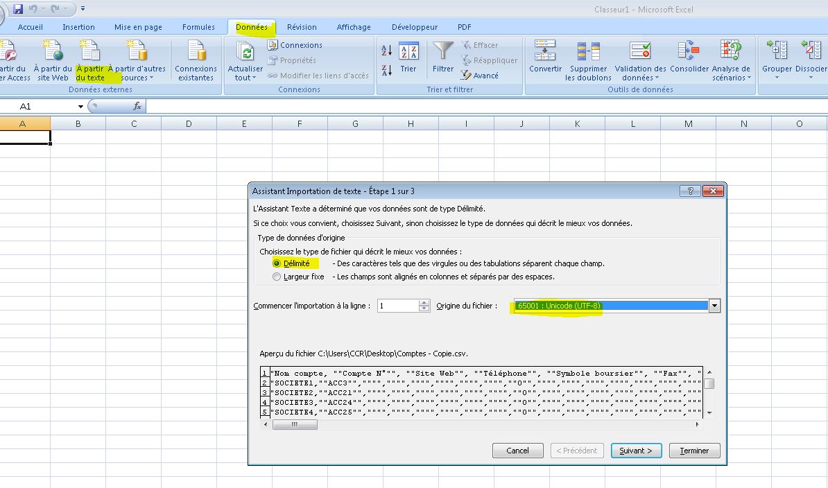Open the Trier sort dialog icon
828x488 pixels.
(x=408, y=53)
